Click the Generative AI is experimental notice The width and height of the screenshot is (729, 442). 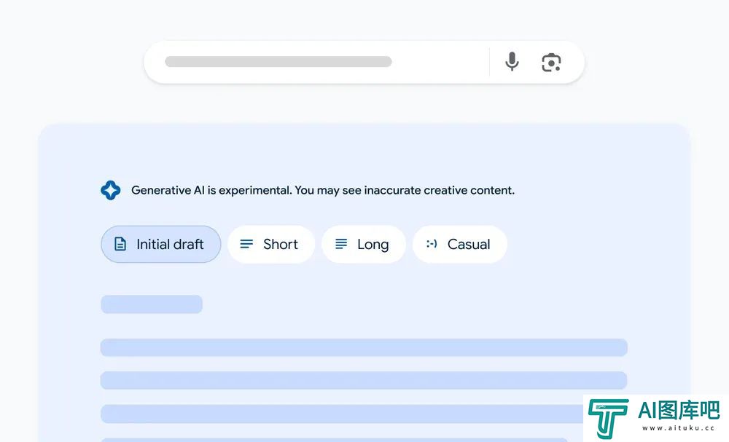pos(323,190)
